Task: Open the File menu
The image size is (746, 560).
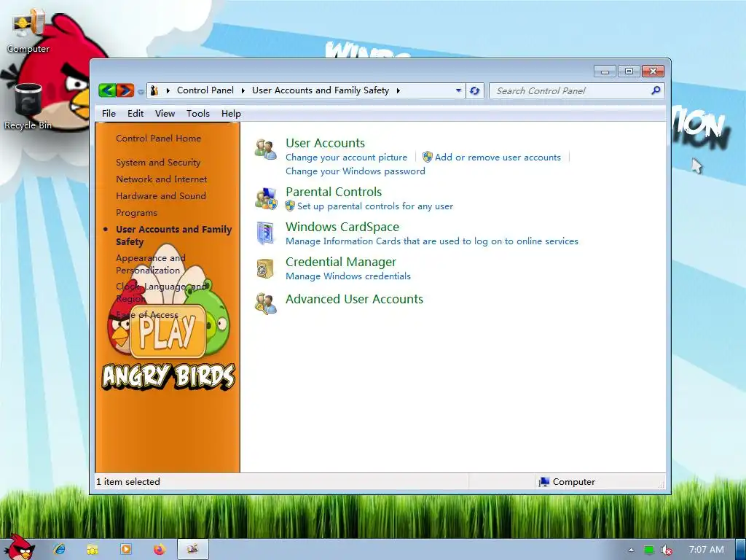Action: 109,113
